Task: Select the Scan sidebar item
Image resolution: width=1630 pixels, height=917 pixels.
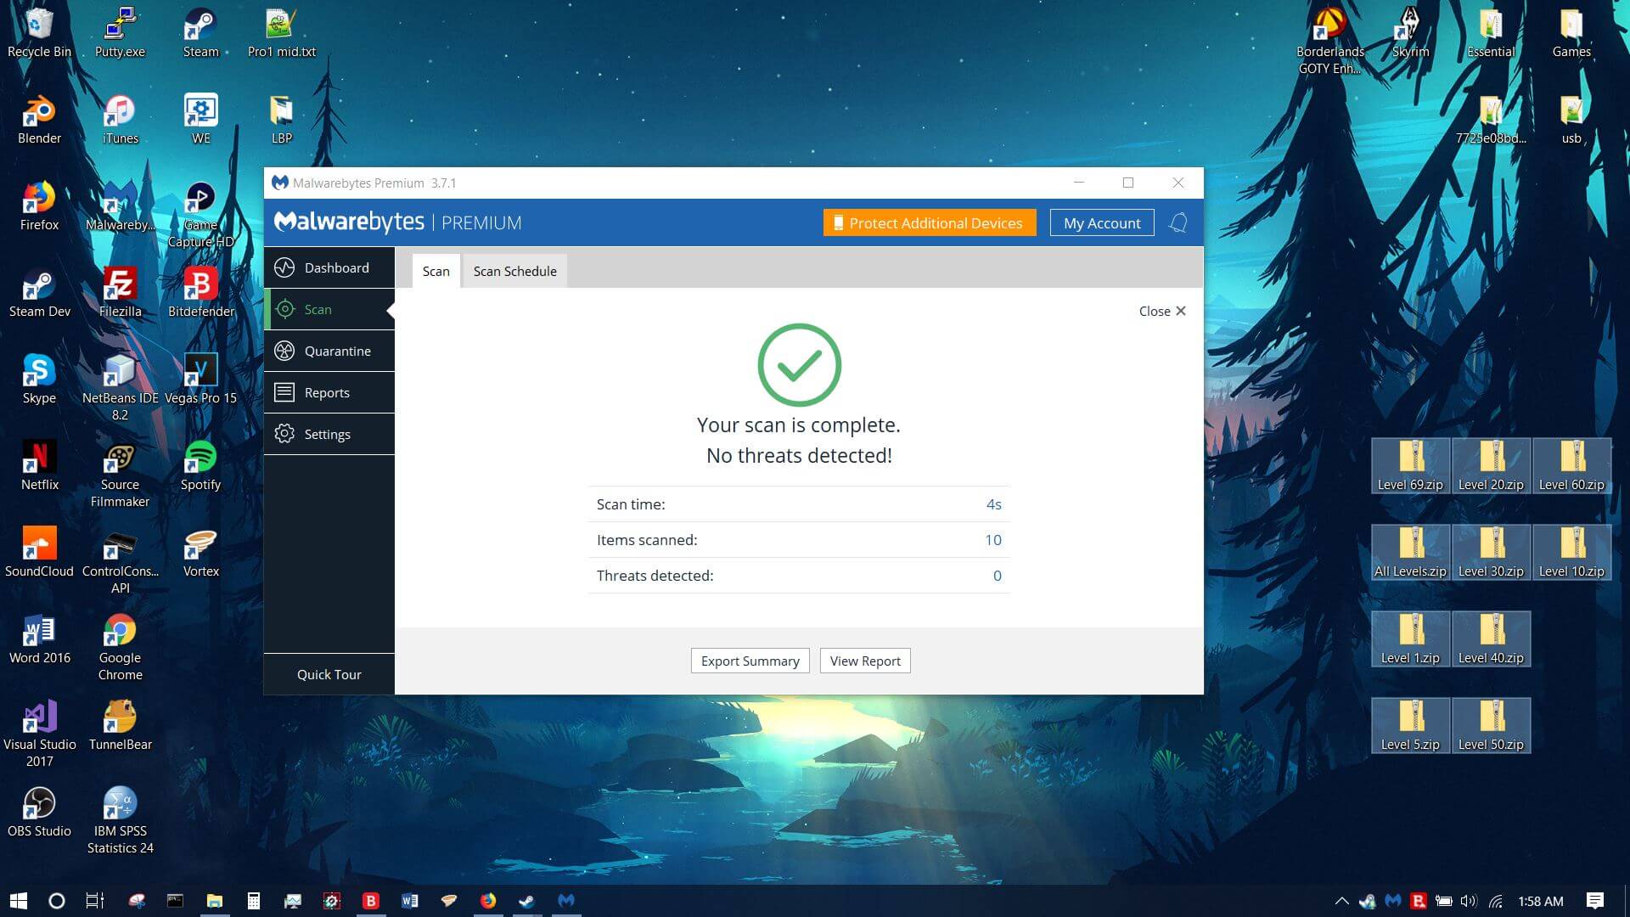Action: (x=329, y=309)
